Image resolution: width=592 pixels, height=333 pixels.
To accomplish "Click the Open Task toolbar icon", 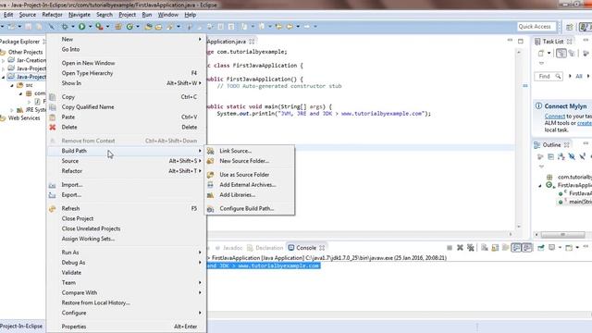I will pyautogui.click(x=158, y=27).
